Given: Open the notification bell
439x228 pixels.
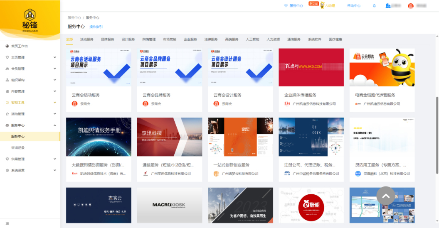Looking at the screenshot, I should pos(374,5).
